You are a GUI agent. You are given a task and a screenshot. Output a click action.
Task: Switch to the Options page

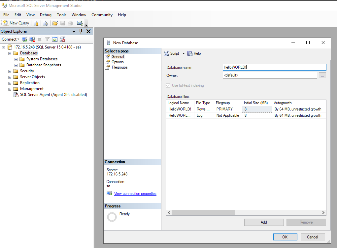(x=118, y=62)
